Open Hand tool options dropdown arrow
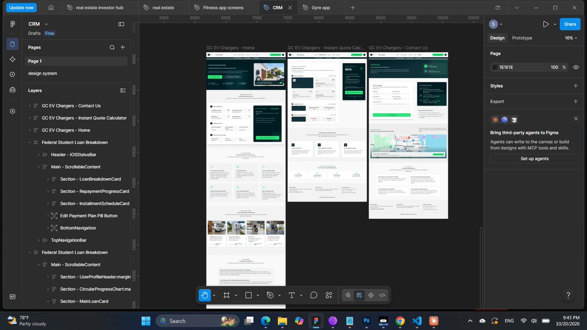 214,295
